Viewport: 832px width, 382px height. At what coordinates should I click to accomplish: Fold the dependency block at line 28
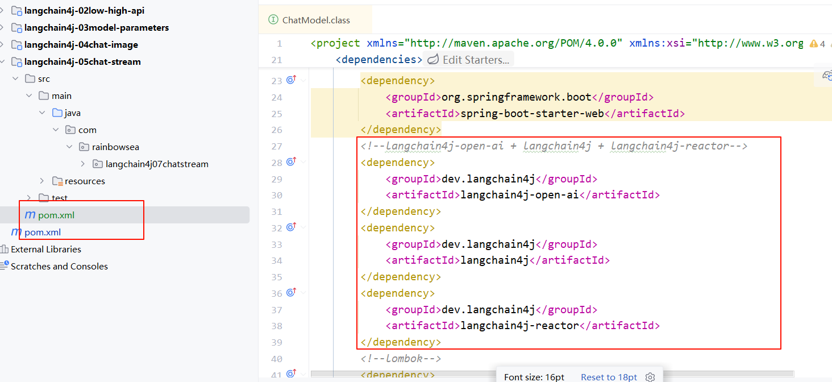pyautogui.click(x=304, y=163)
